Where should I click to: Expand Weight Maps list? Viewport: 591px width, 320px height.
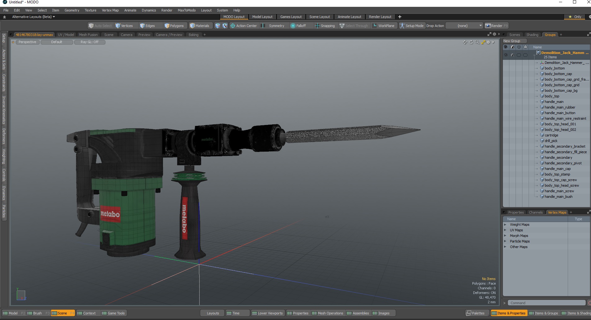point(505,224)
